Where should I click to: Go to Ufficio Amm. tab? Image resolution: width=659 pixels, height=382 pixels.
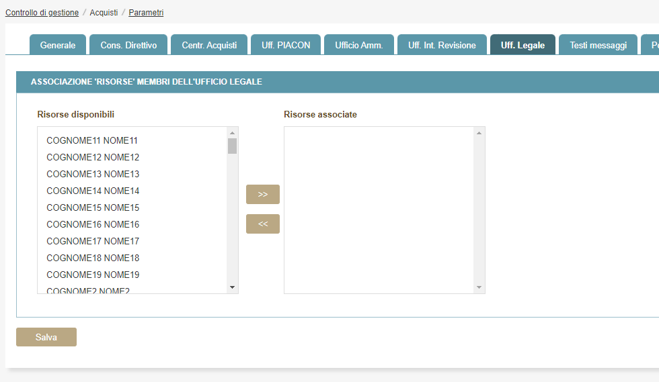point(359,45)
